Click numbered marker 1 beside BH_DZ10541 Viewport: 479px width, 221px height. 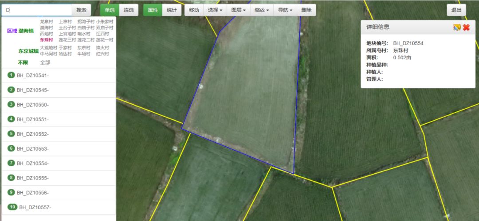[x=12, y=75]
